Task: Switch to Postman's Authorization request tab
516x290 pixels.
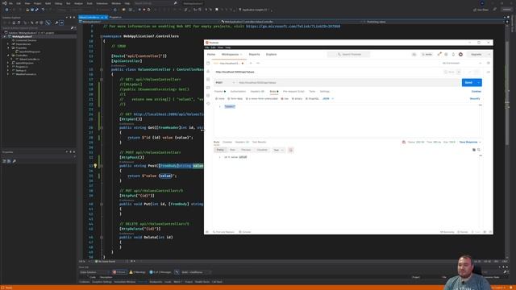Action: point(238,91)
